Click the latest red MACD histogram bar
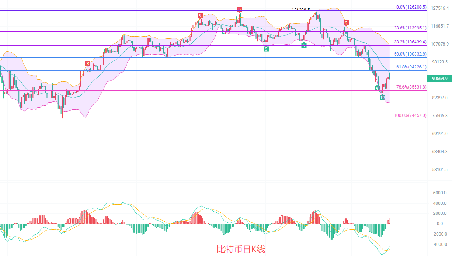The image size is (452, 256). (389, 221)
